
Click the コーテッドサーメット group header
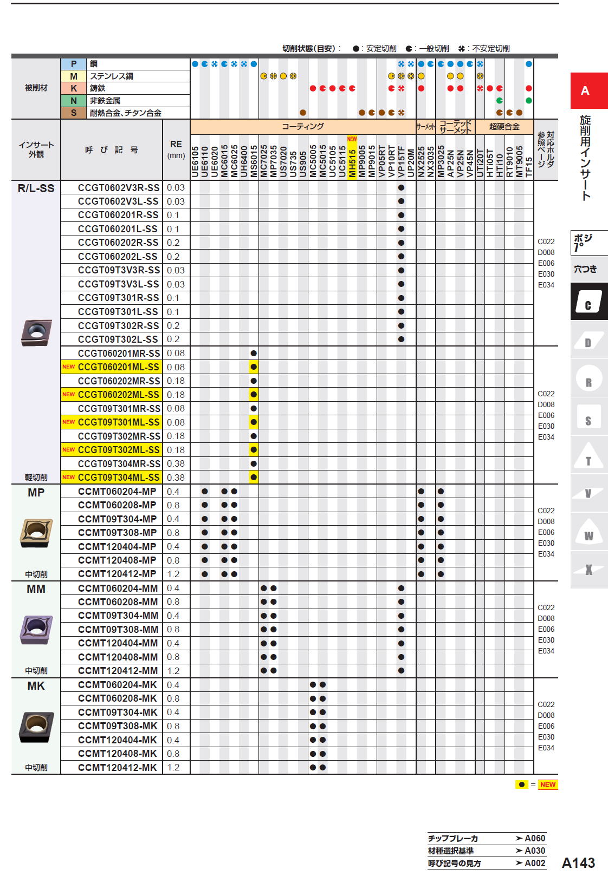456,127
